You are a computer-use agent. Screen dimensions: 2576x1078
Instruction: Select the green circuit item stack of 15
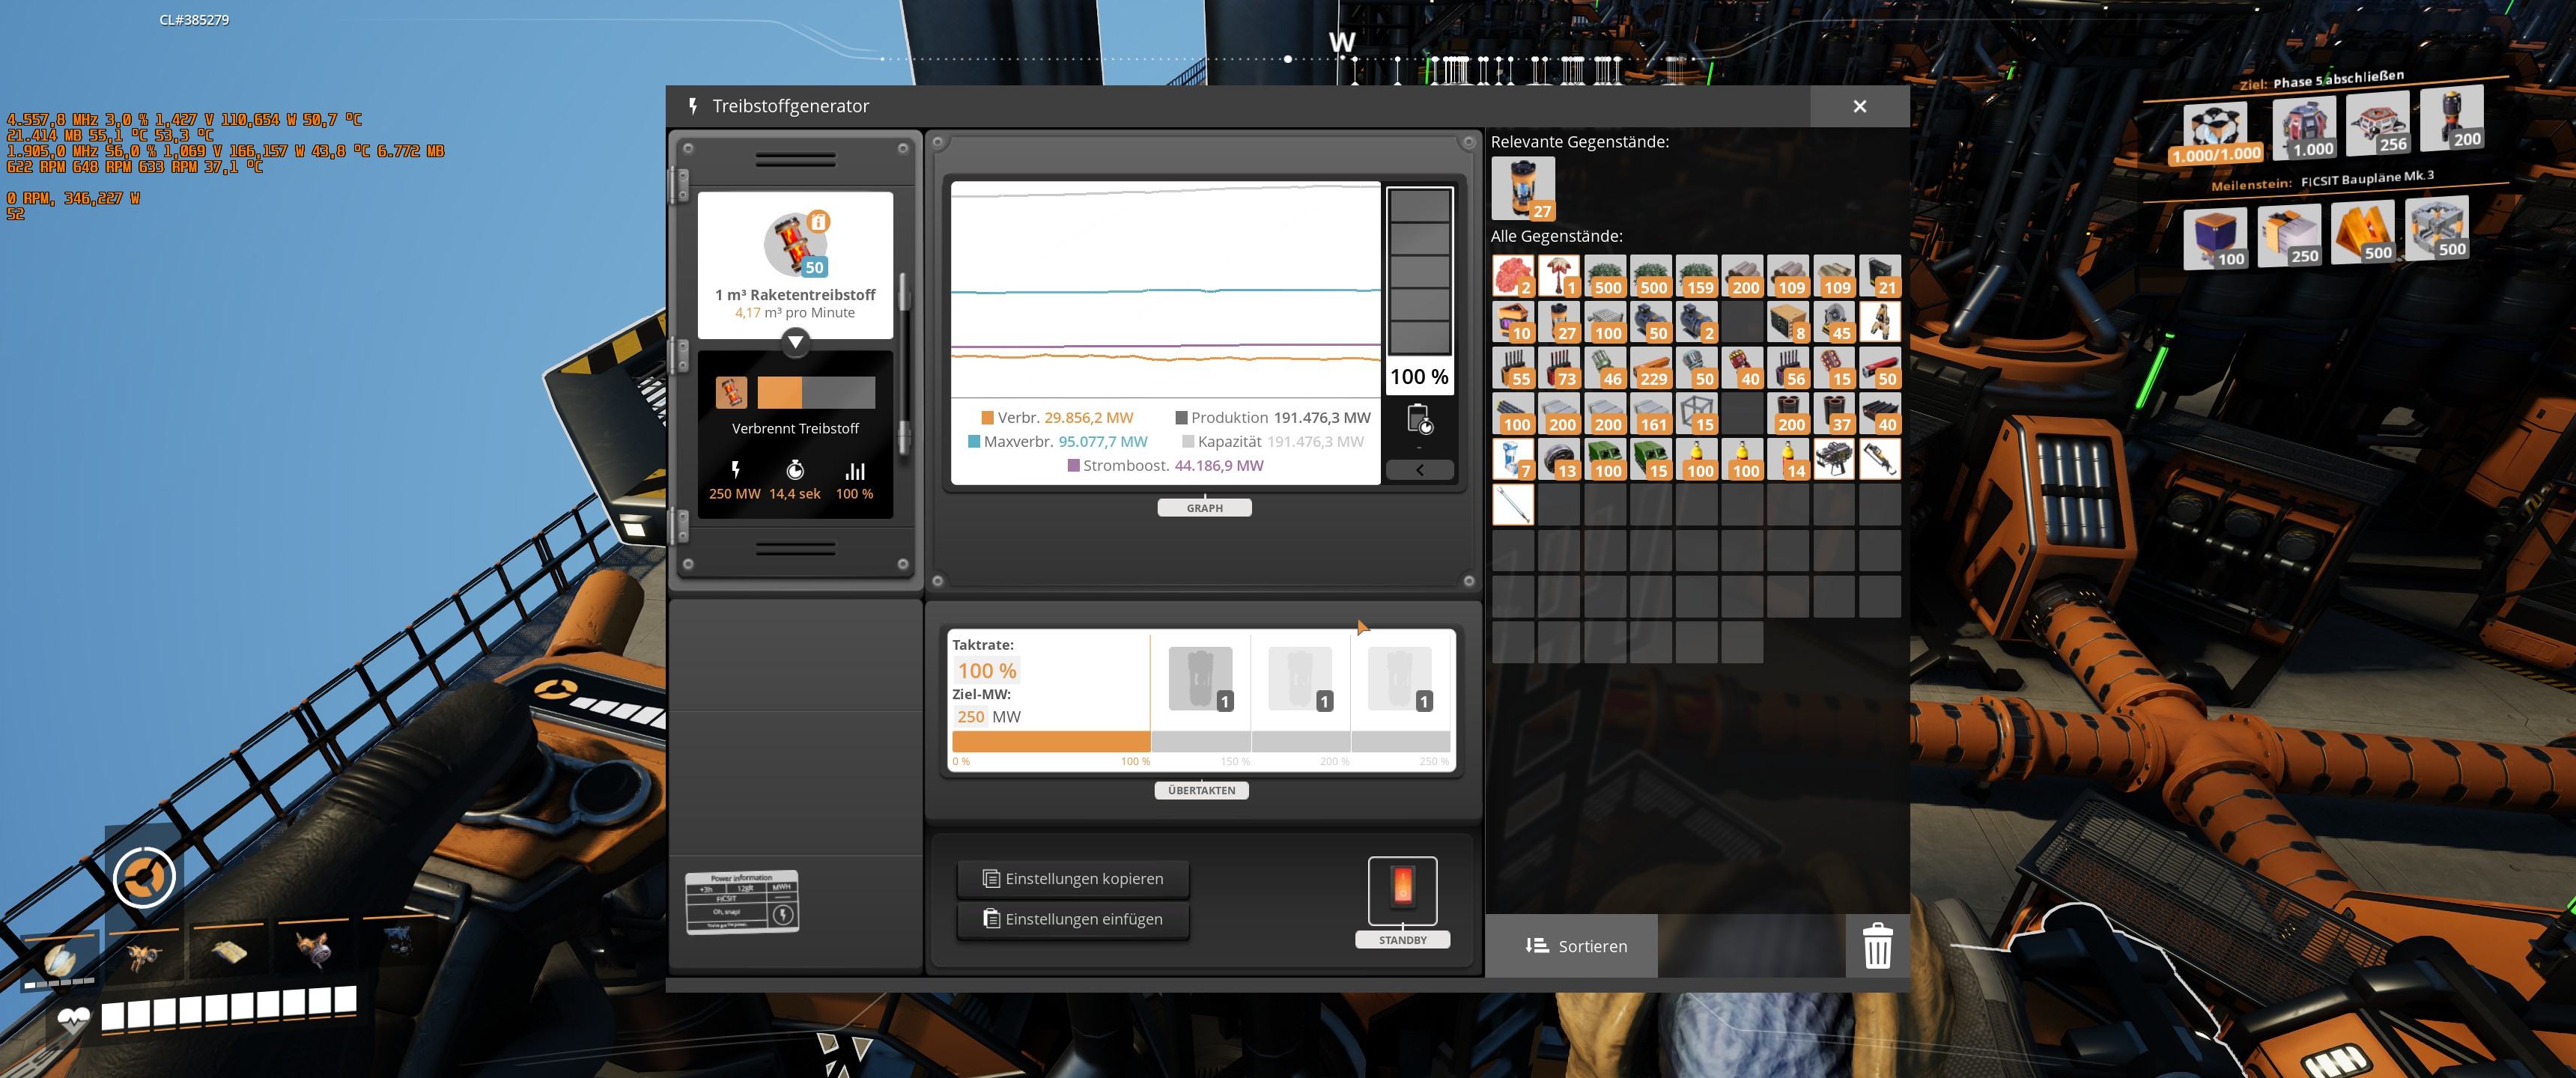tap(1651, 460)
